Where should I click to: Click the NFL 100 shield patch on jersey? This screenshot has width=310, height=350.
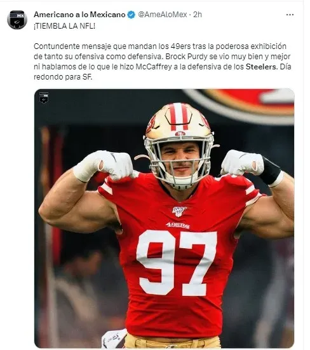pyautogui.click(x=179, y=211)
